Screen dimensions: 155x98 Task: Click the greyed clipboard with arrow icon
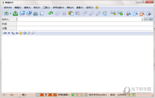point(78,13)
